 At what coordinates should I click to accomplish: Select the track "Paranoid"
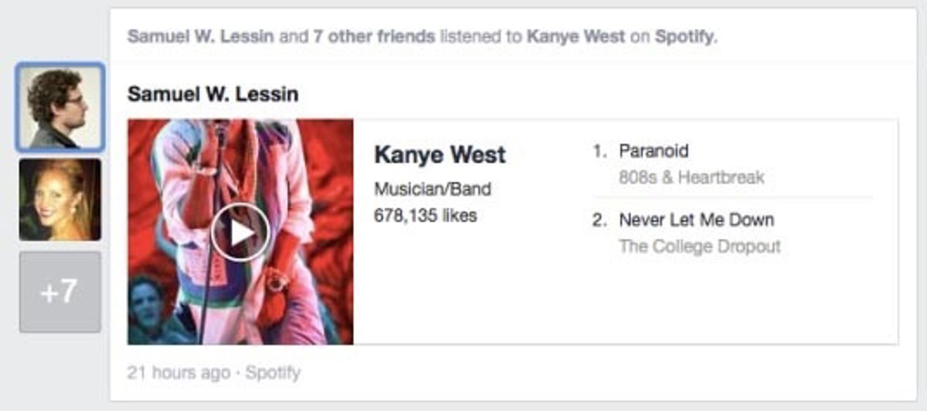(x=654, y=151)
